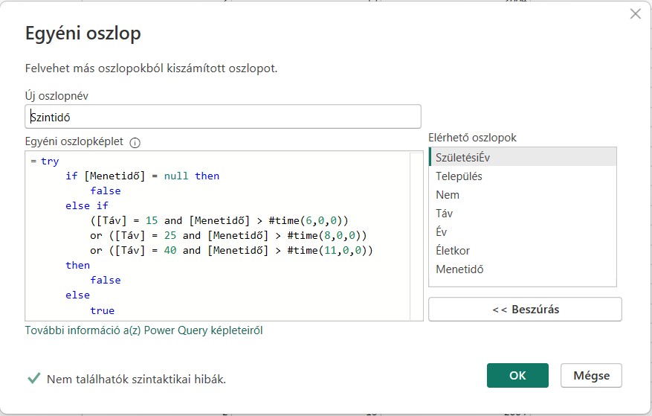This screenshot has height=416, width=652.
Task: Click the 'try' keyword in the formula
Action: tap(50, 161)
